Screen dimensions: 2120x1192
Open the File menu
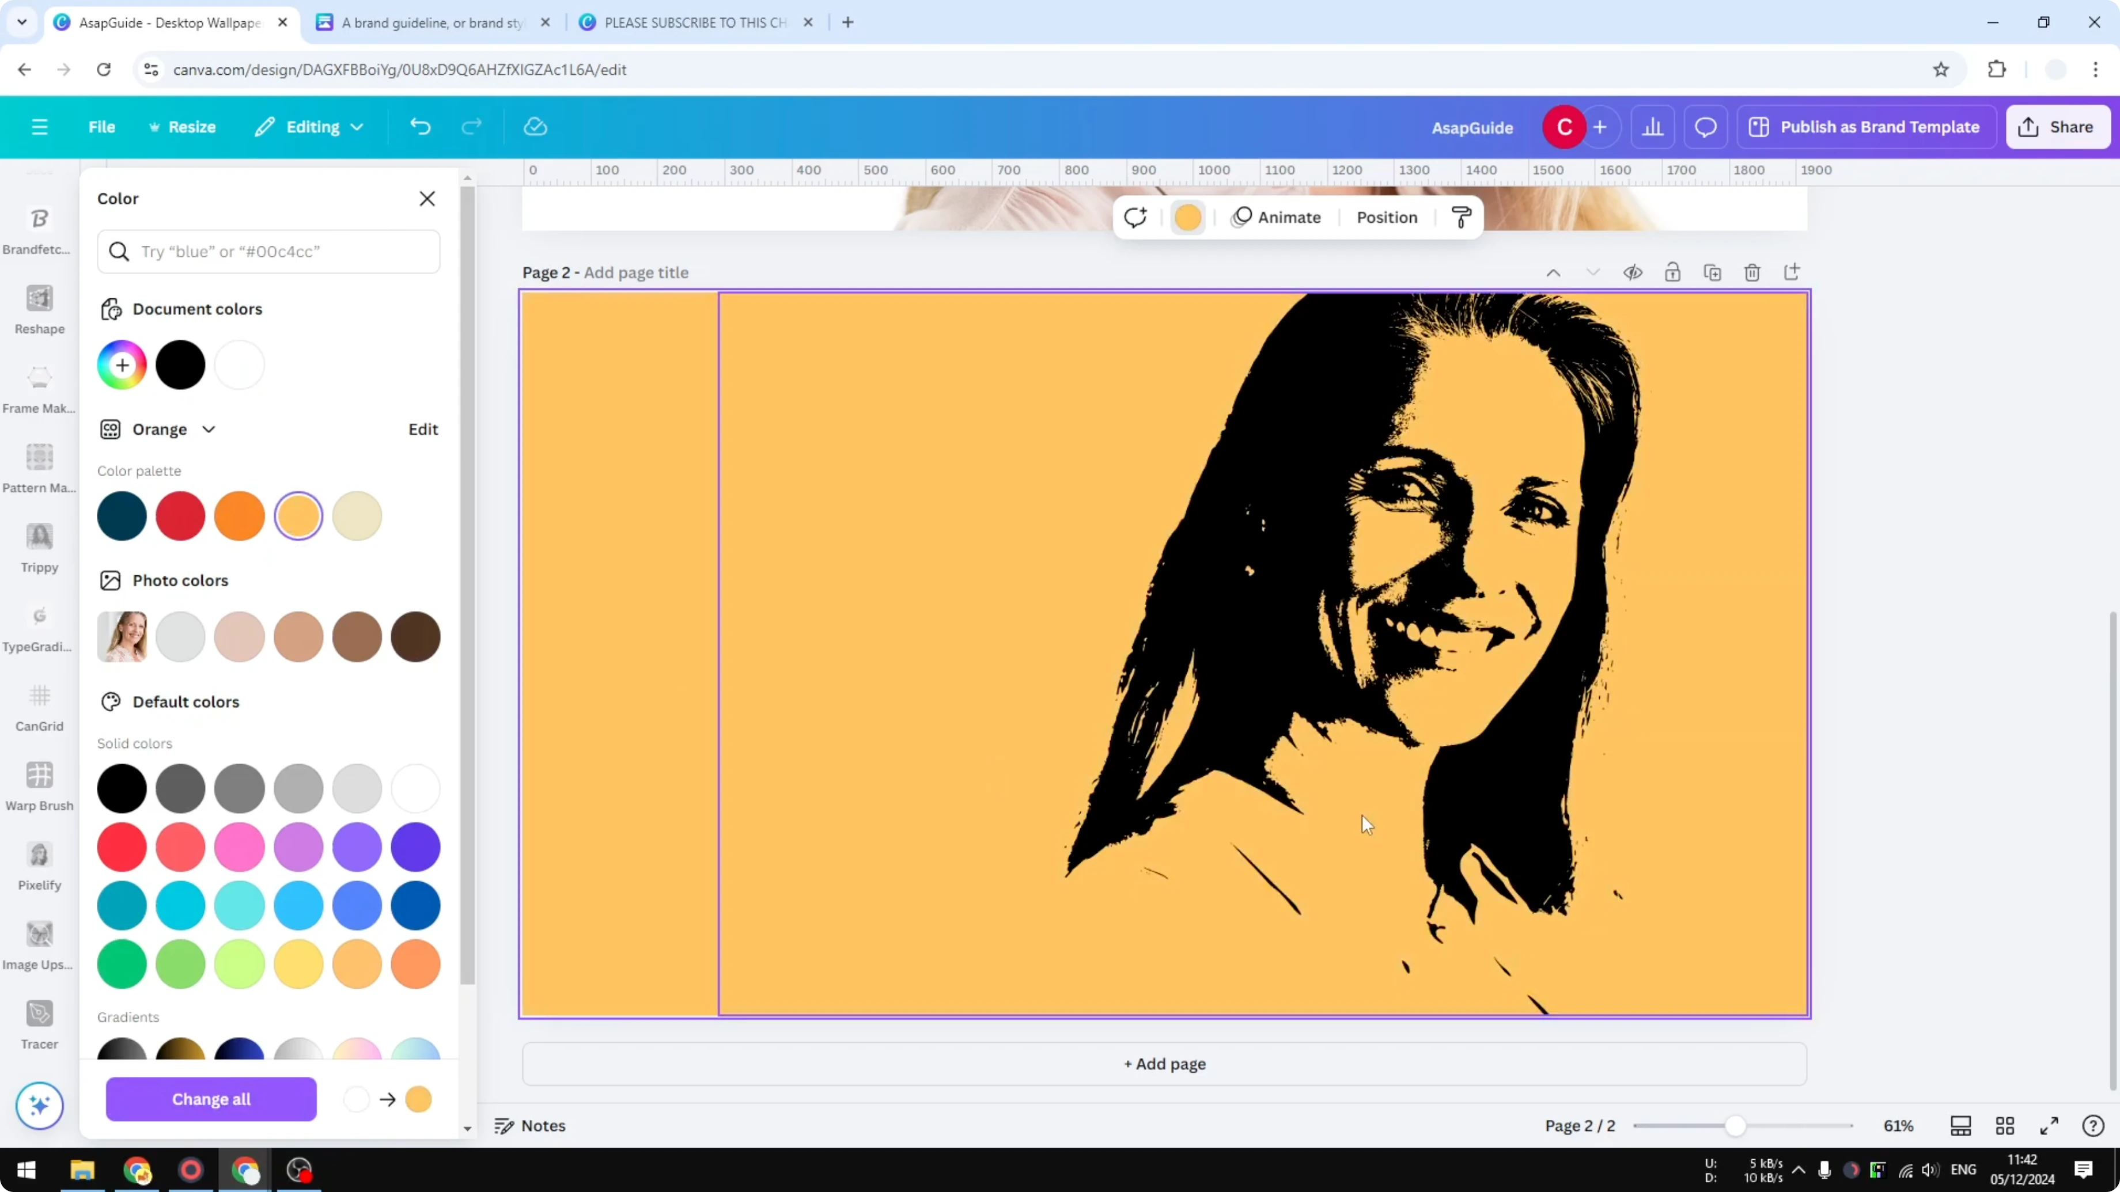point(102,126)
